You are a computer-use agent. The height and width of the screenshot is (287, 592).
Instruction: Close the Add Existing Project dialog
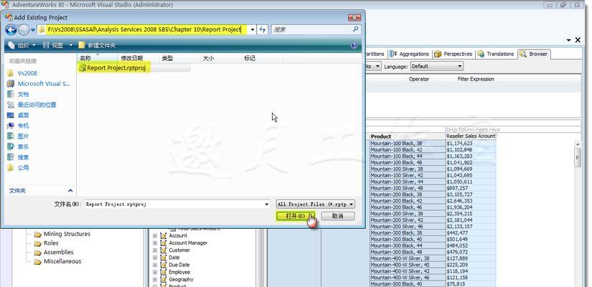pos(354,17)
